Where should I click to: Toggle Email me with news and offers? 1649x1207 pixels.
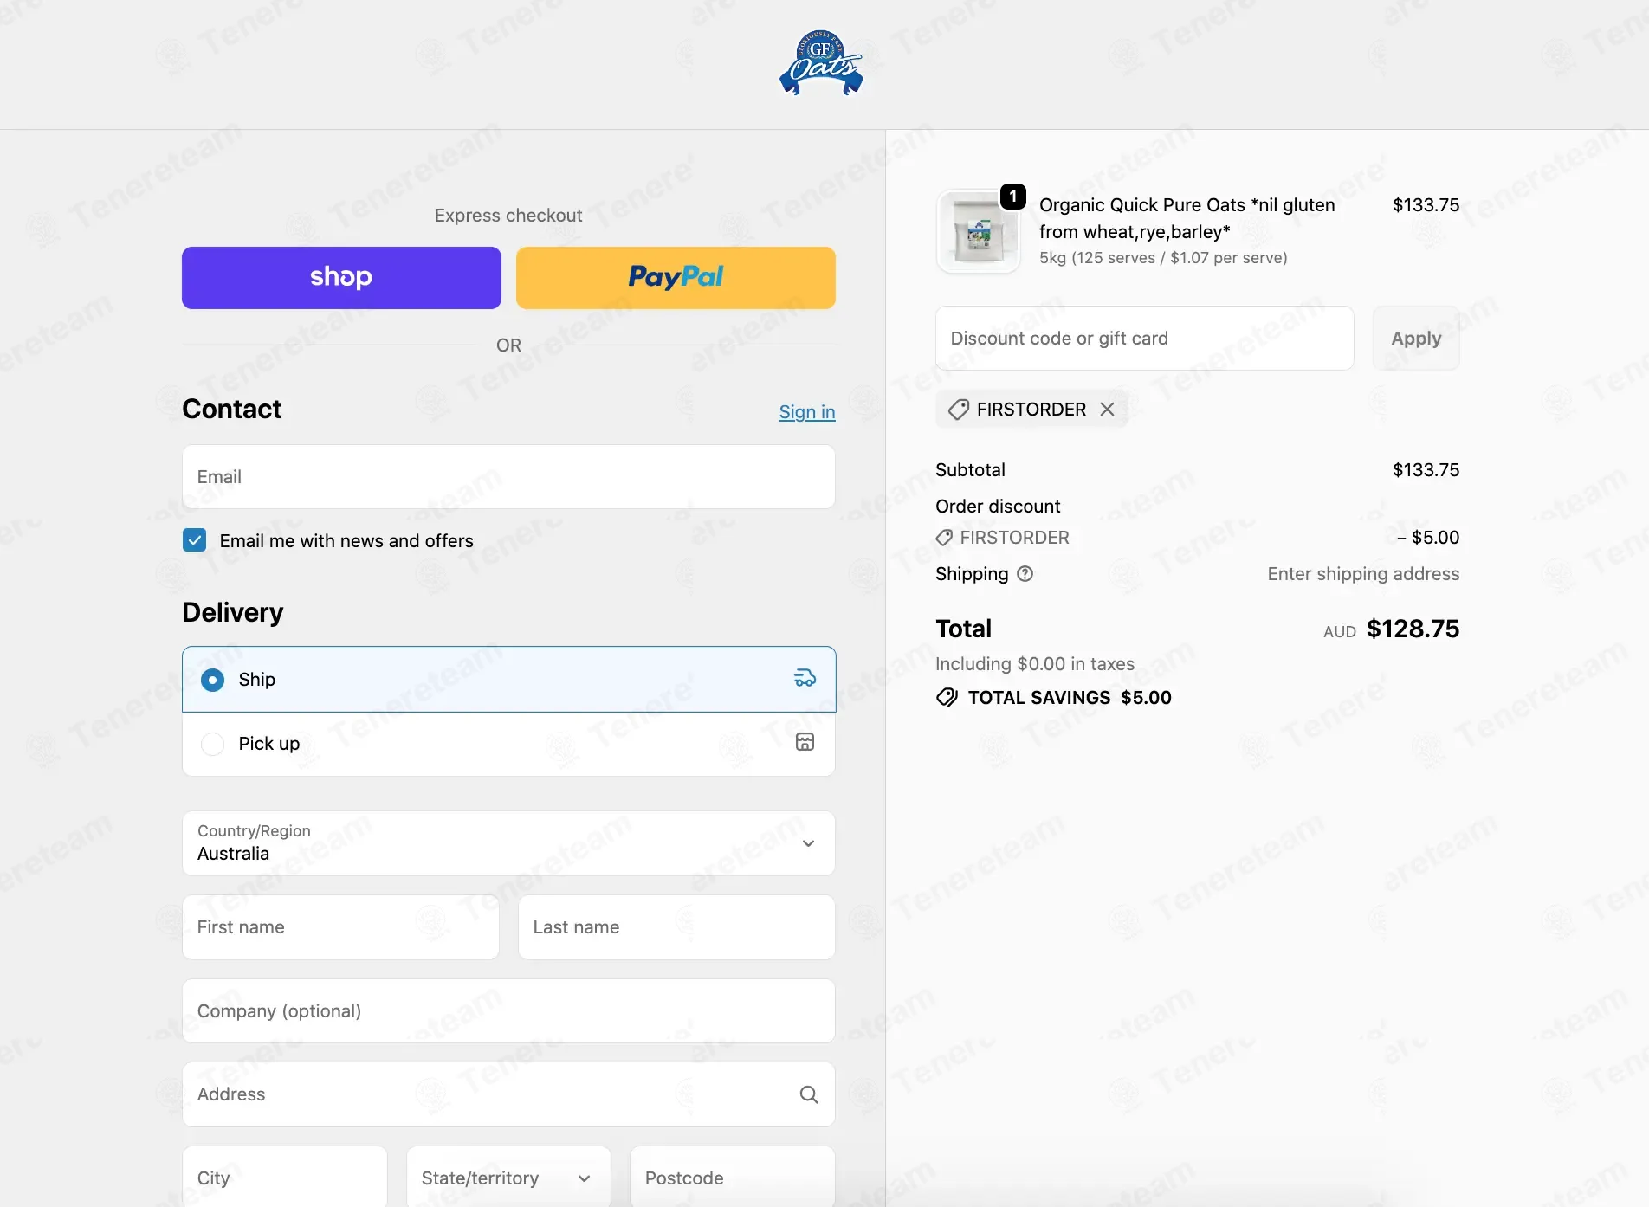pos(195,540)
